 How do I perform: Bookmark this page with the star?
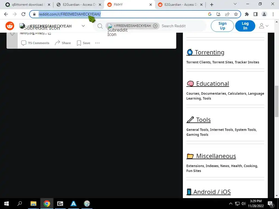(236, 14)
